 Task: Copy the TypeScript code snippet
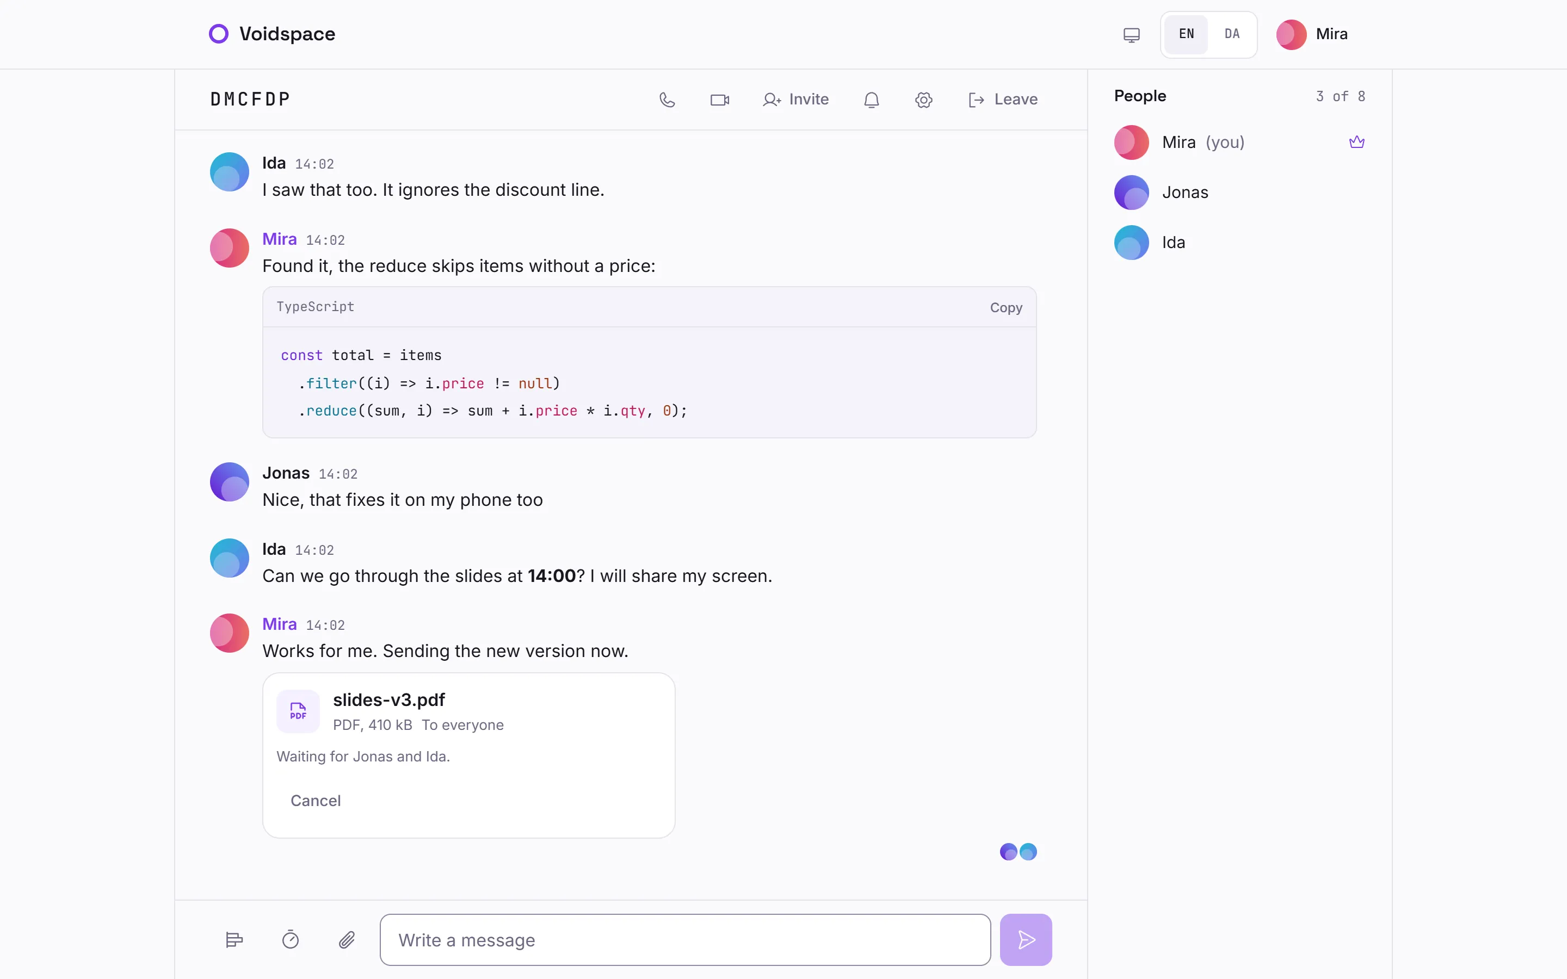tap(1005, 307)
